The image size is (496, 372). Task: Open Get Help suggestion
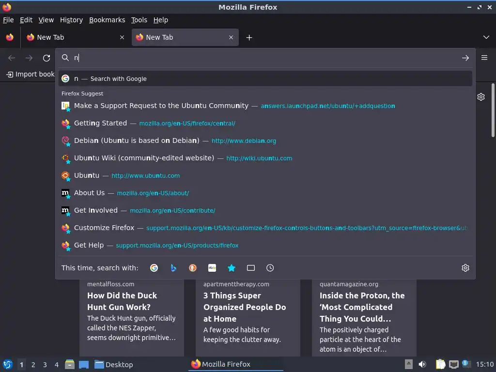(265, 245)
